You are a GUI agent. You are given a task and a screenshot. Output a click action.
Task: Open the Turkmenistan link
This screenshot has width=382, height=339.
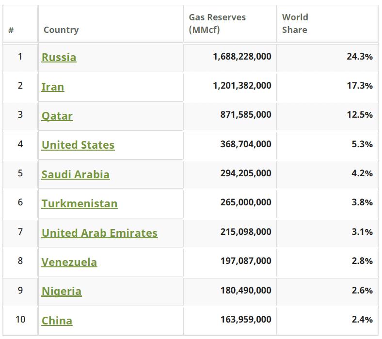click(x=80, y=203)
